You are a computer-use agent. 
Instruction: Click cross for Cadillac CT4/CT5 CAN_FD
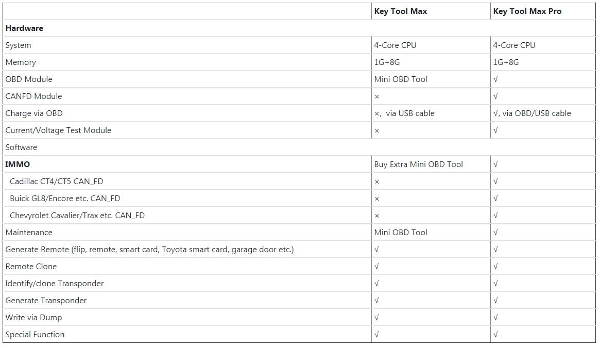coord(377,182)
